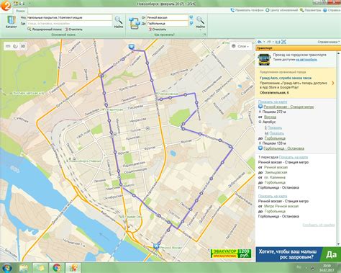This screenshot has width=341, height=273.
Task: Expand the Как проехать group launcher arrow
Action: pos(205,35)
